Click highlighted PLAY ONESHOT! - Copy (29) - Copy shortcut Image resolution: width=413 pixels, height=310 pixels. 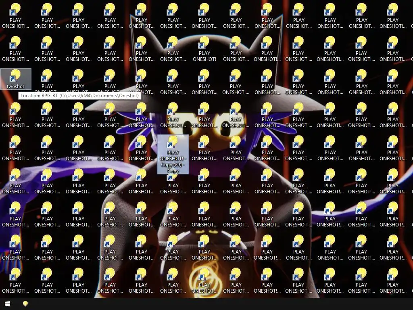(x=173, y=154)
